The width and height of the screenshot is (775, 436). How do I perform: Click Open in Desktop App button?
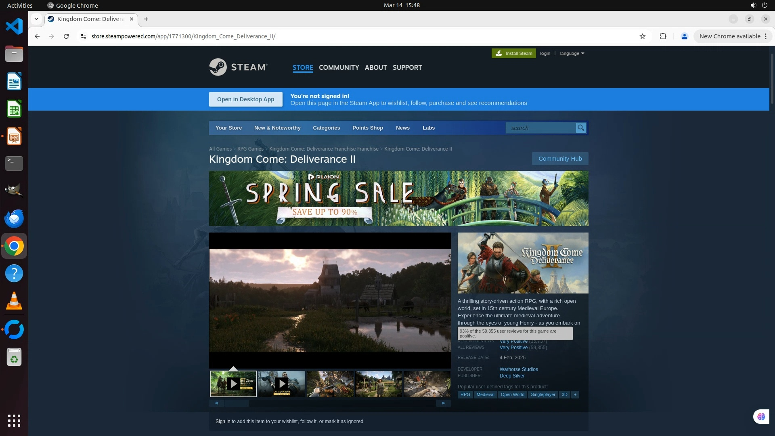[x=245, y=99]
